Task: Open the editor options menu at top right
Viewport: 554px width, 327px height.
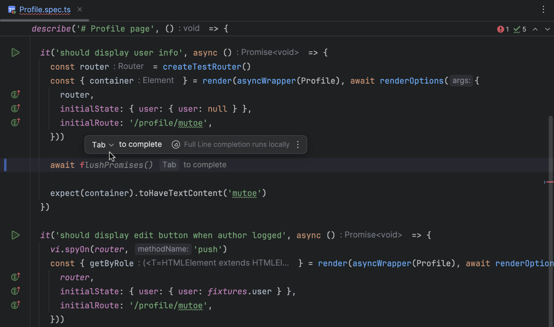Action: (543, 10)
